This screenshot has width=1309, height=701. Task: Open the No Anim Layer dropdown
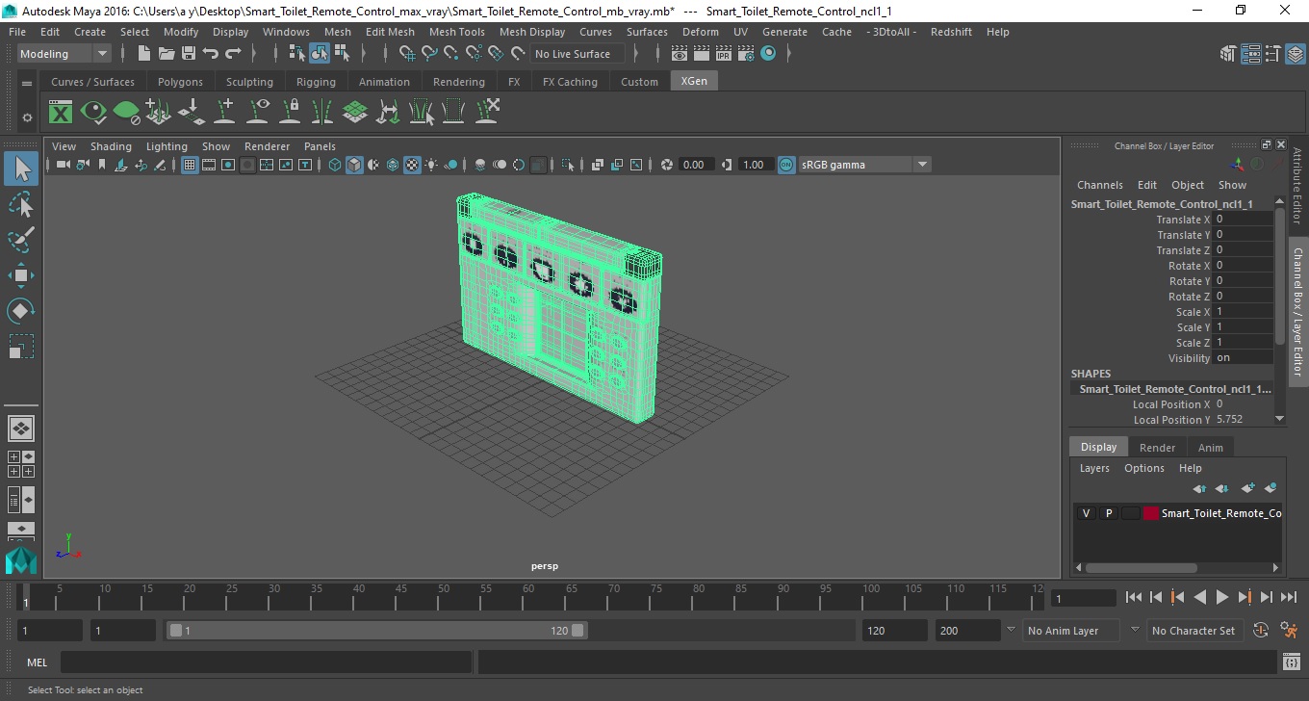click(x=1071, y=631)
